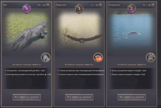The height and width of the screenshot is (108, 161).
Task: Select the swimming creature preview image
Action: tap(132, 31)
